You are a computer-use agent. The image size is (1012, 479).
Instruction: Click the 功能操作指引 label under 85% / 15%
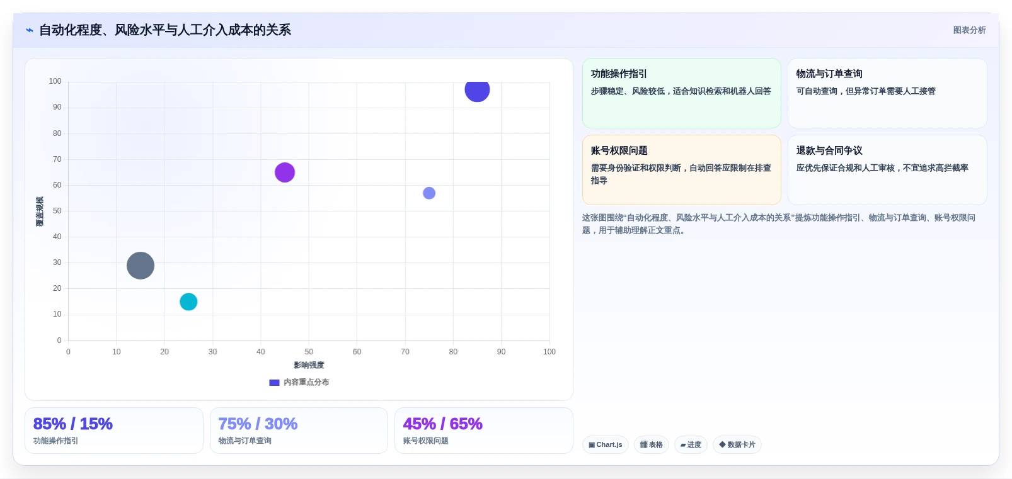(56, 441)
